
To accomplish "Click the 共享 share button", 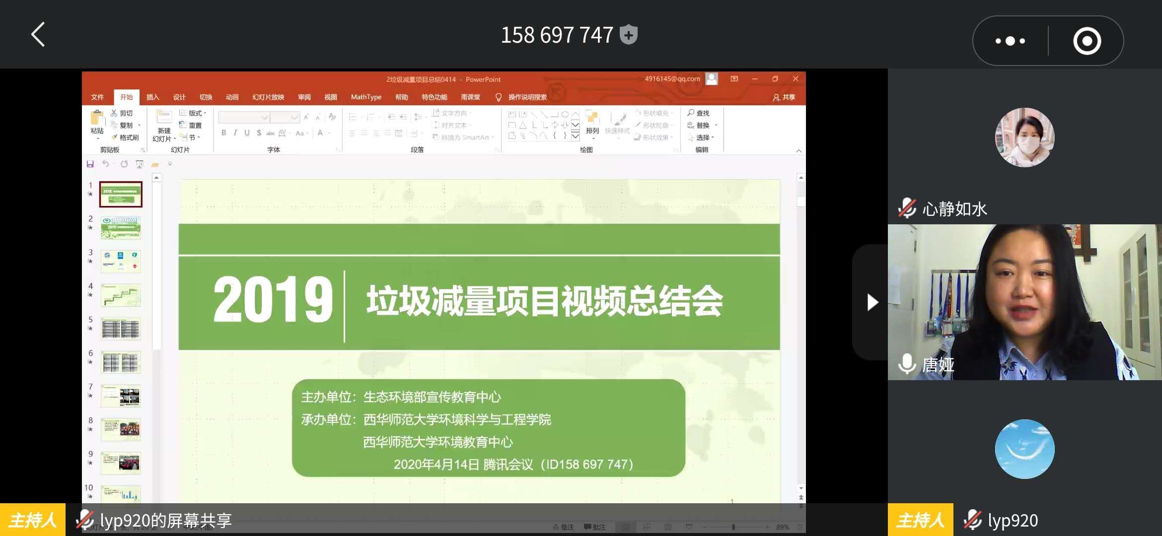I will tap(784, 97).
